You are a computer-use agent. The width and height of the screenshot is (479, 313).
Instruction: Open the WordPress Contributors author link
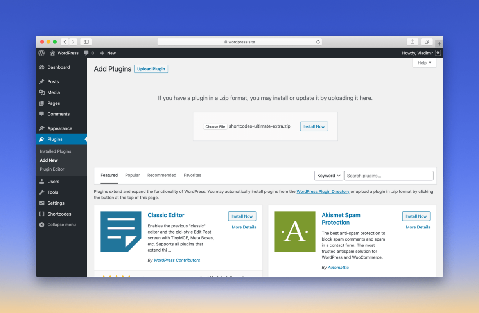(177, 260)
